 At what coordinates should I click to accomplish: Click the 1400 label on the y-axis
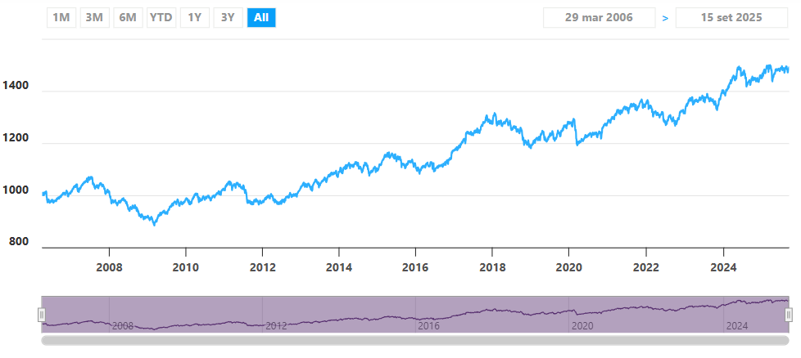click(x=17, y=86)
